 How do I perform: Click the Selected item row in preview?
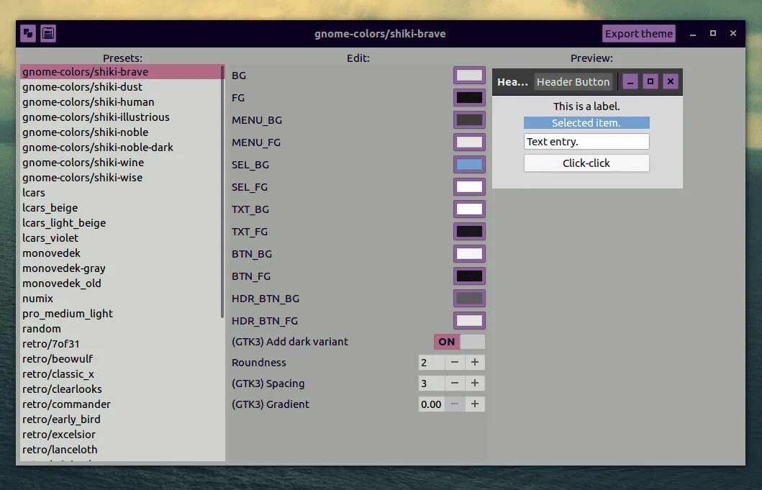click(586, 123)
